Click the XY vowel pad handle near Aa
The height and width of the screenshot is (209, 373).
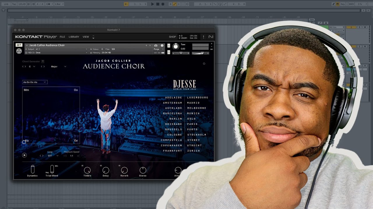tap(24, 142)
